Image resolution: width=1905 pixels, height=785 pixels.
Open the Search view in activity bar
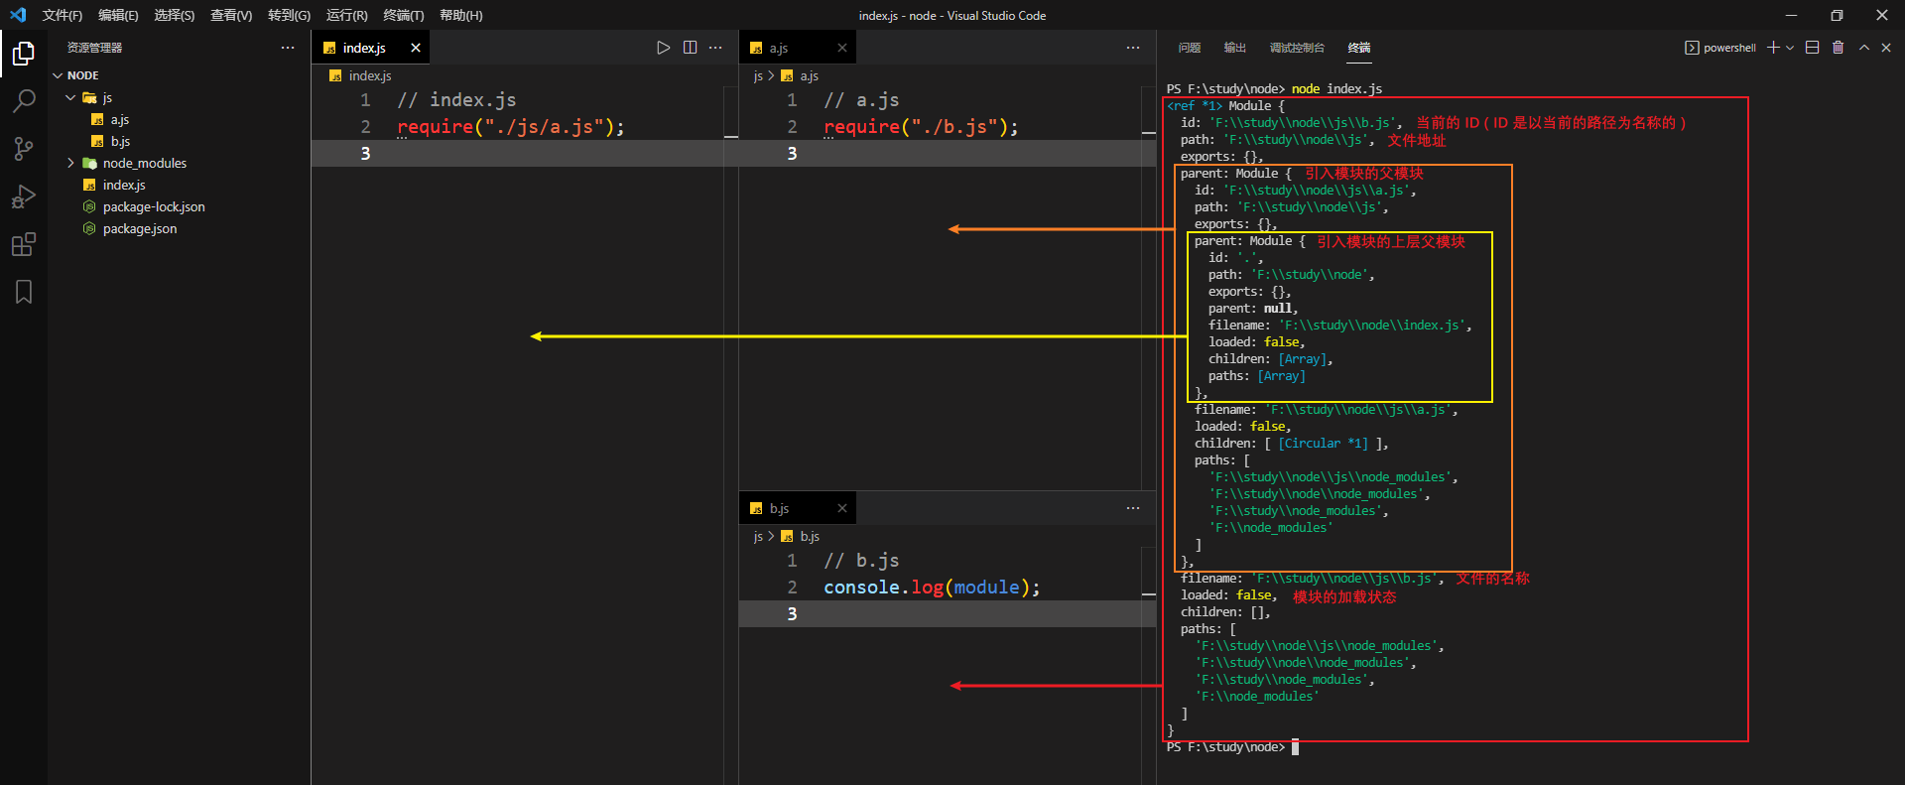(x=24, y=100)
